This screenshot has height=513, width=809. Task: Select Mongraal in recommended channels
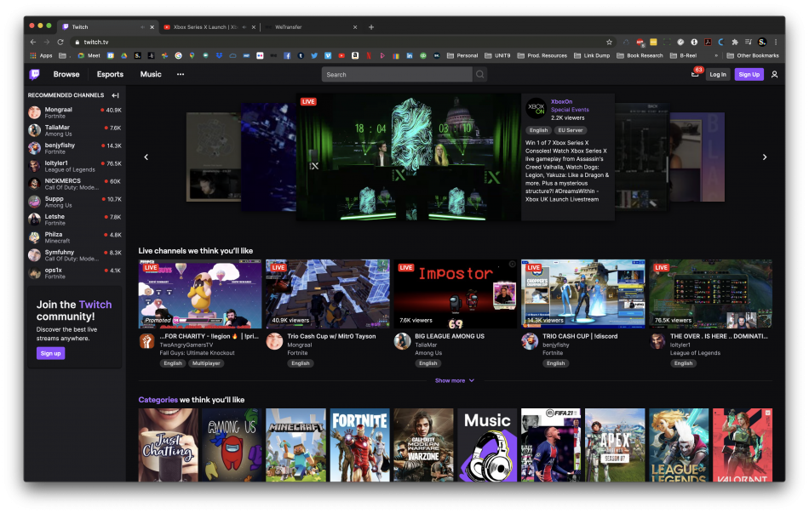click(x=75, y=112)
